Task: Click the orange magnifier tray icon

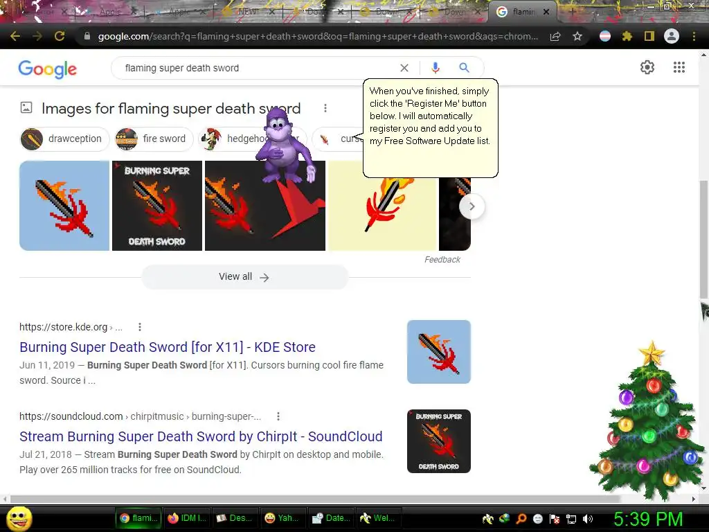Action: 521,519
